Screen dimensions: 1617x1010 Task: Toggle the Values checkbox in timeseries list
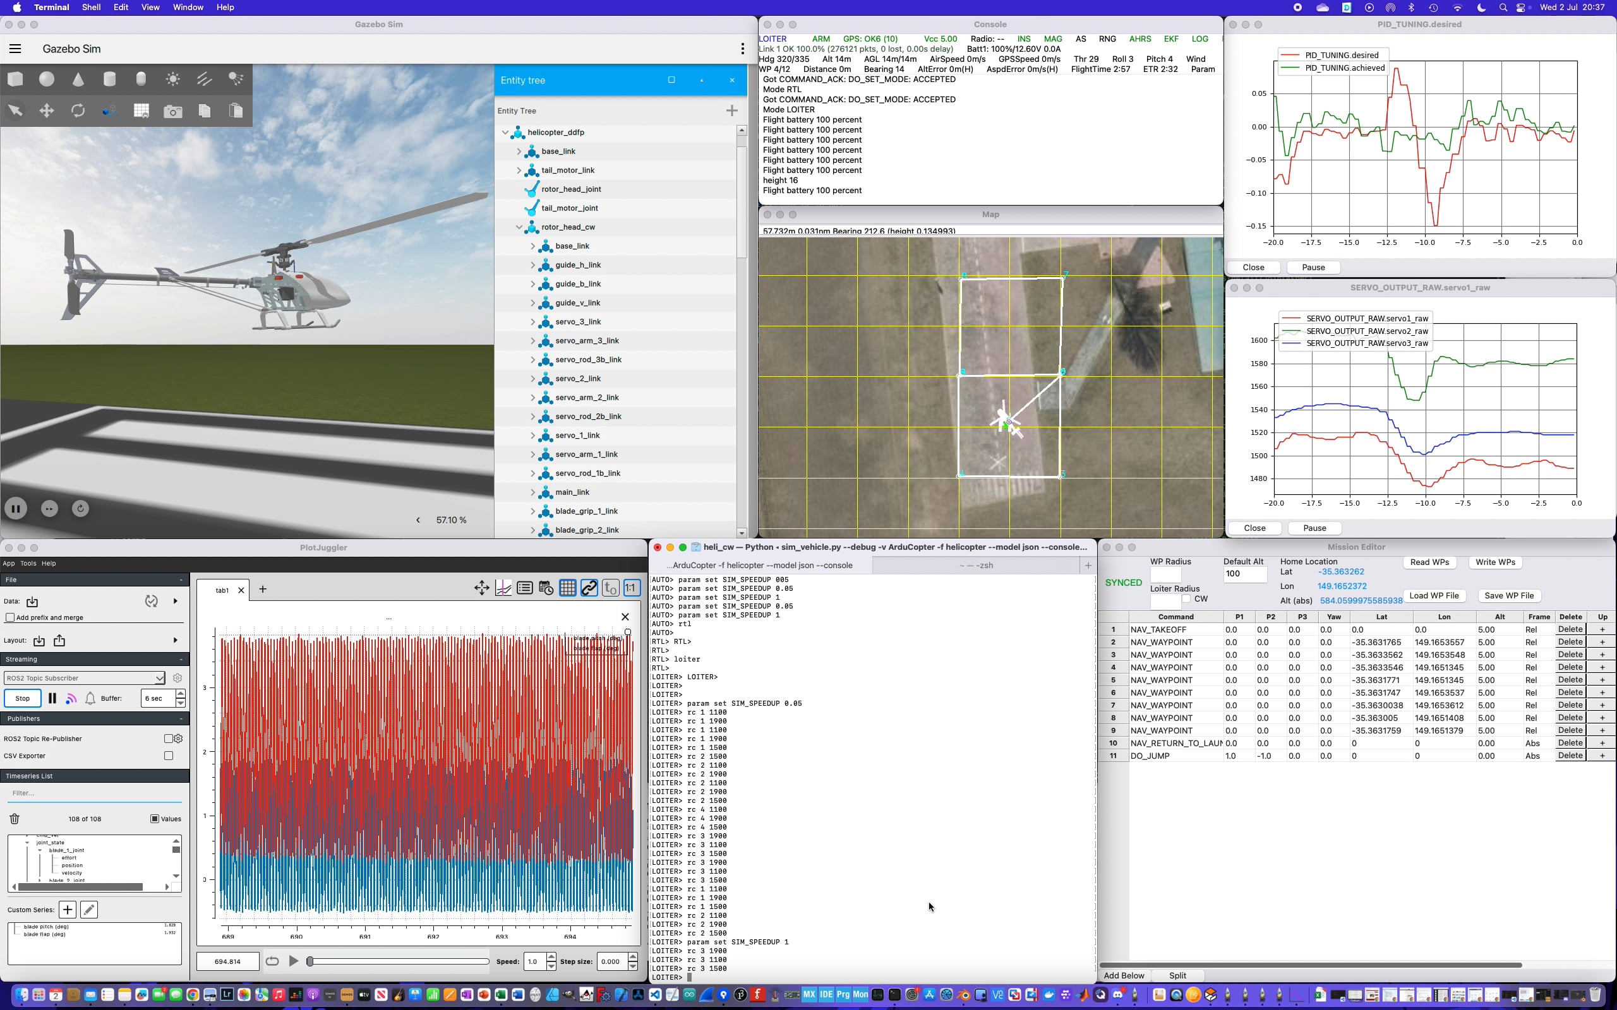click(154, 819)
